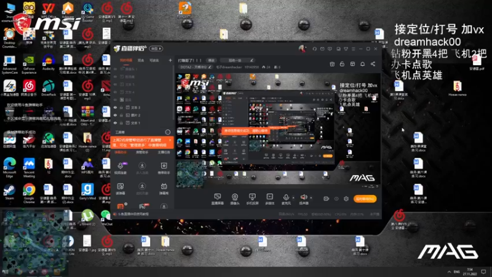This screenshot has height=277, width=492.
Task: Open the WPS Office desktop shortcut
Action: [x=49, y=10]
